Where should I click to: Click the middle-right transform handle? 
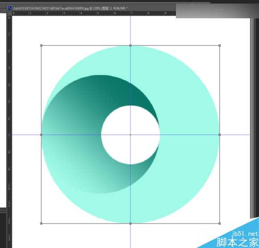220,135
